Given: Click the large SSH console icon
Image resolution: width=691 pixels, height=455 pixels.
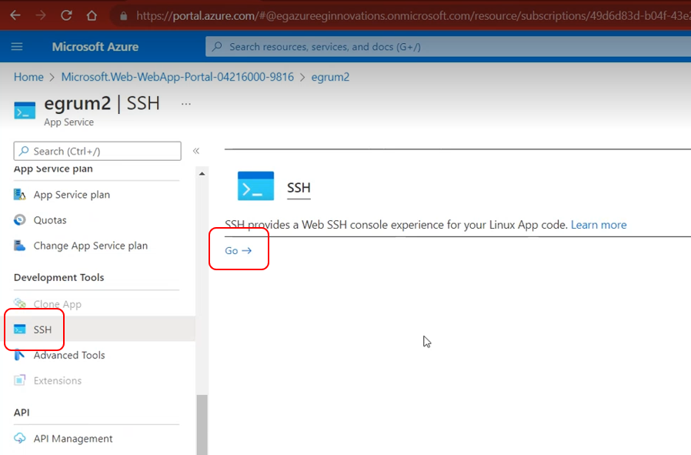Looking at the screenshot, I should tap(255, 186).
